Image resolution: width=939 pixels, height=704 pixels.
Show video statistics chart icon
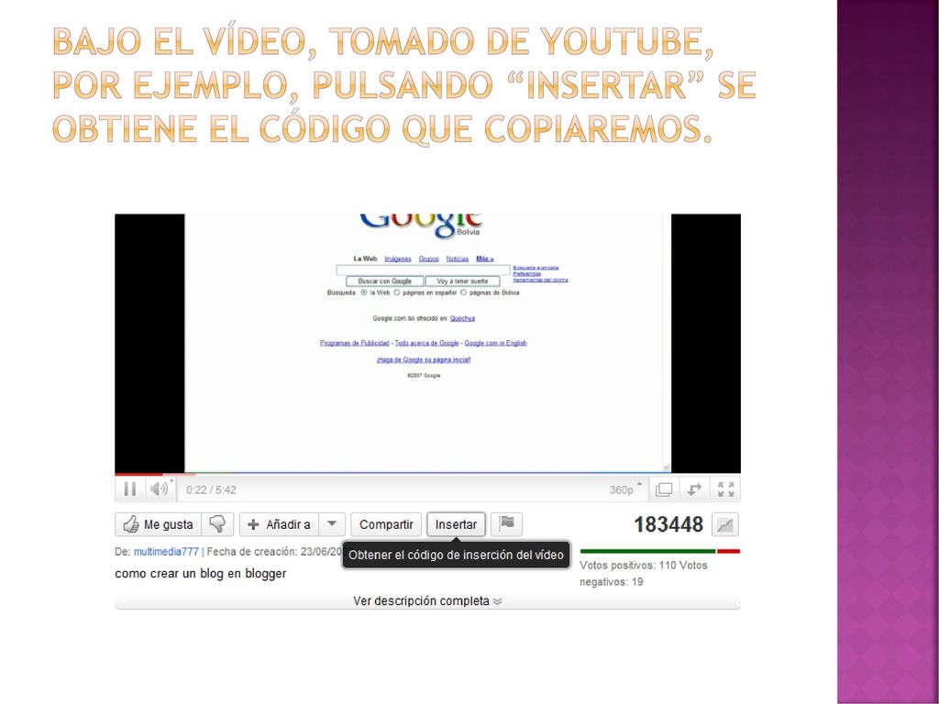click(725, 525)
